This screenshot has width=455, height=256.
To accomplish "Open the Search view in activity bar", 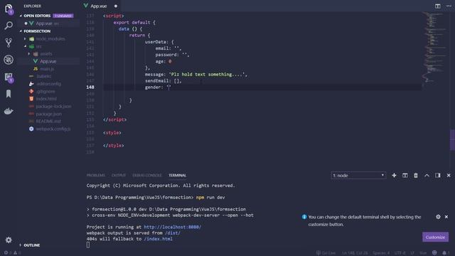I will coord(9,26).
